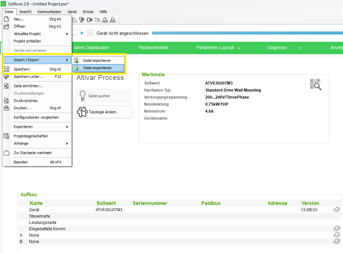Click the new document icon beside Neu
Screen dimensions: 343x253
click(x=6, y=19)
